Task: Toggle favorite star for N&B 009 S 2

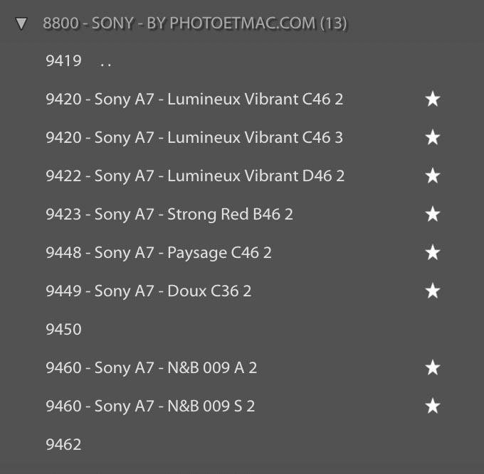Action: pyautogui.click(x=432, y=406)
